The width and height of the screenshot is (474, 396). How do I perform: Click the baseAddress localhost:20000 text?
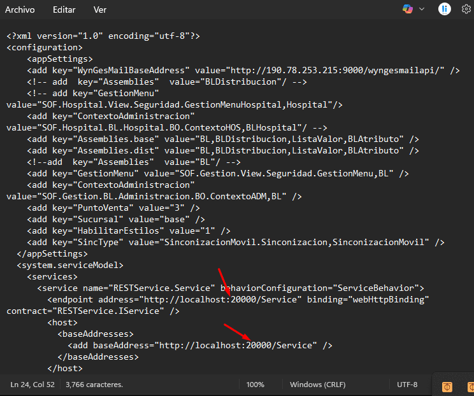click(x=236, y=345)
